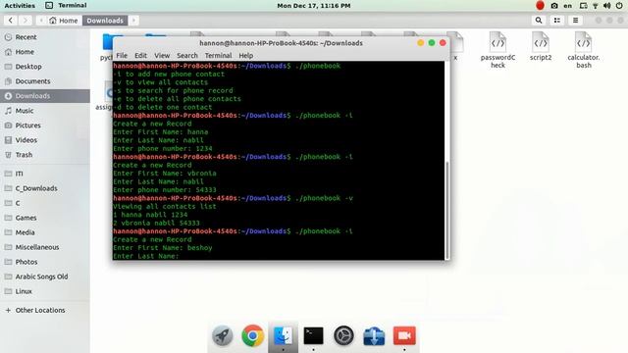
Task: Go forward in the file manager
Action: [26, 21]
